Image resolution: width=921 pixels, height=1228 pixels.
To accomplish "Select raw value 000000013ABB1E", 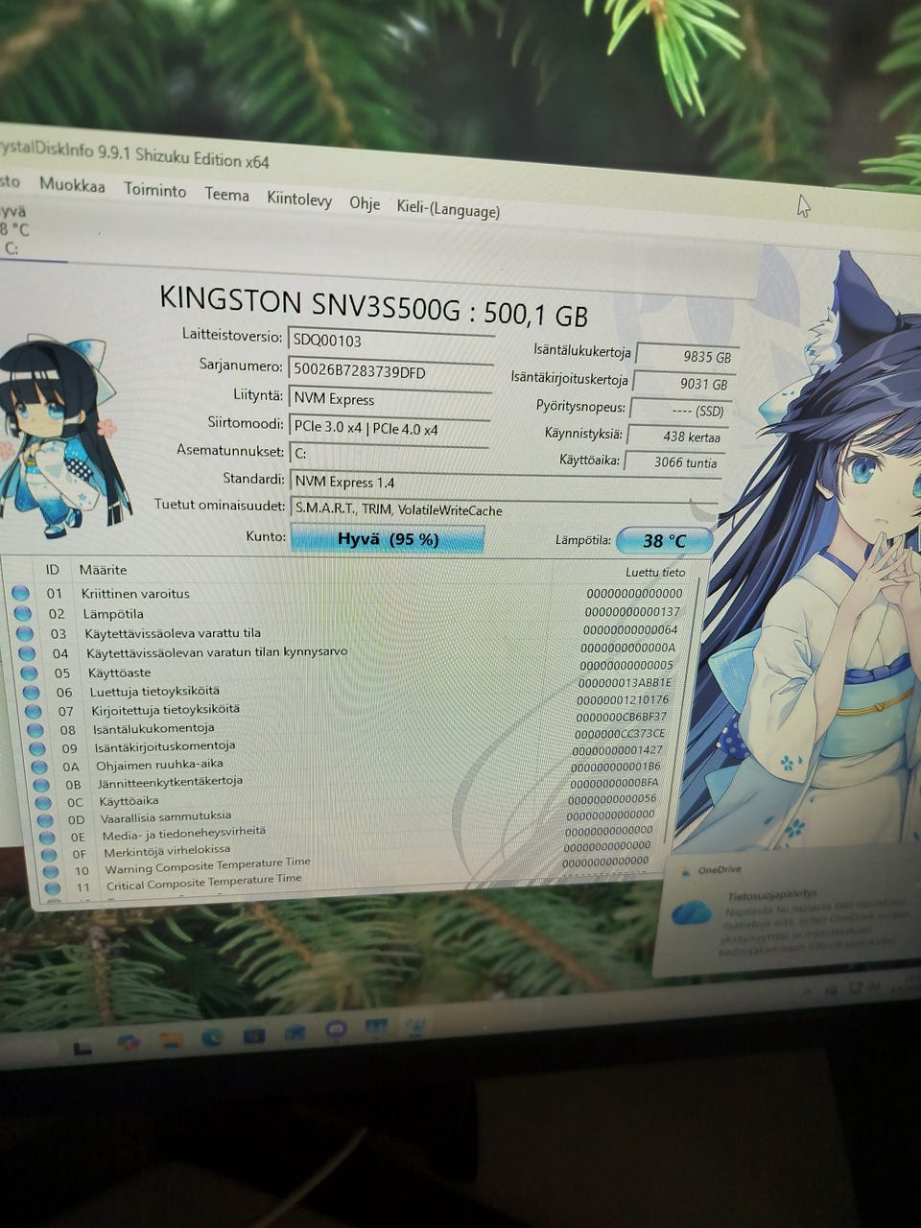I will click(626, 682).
